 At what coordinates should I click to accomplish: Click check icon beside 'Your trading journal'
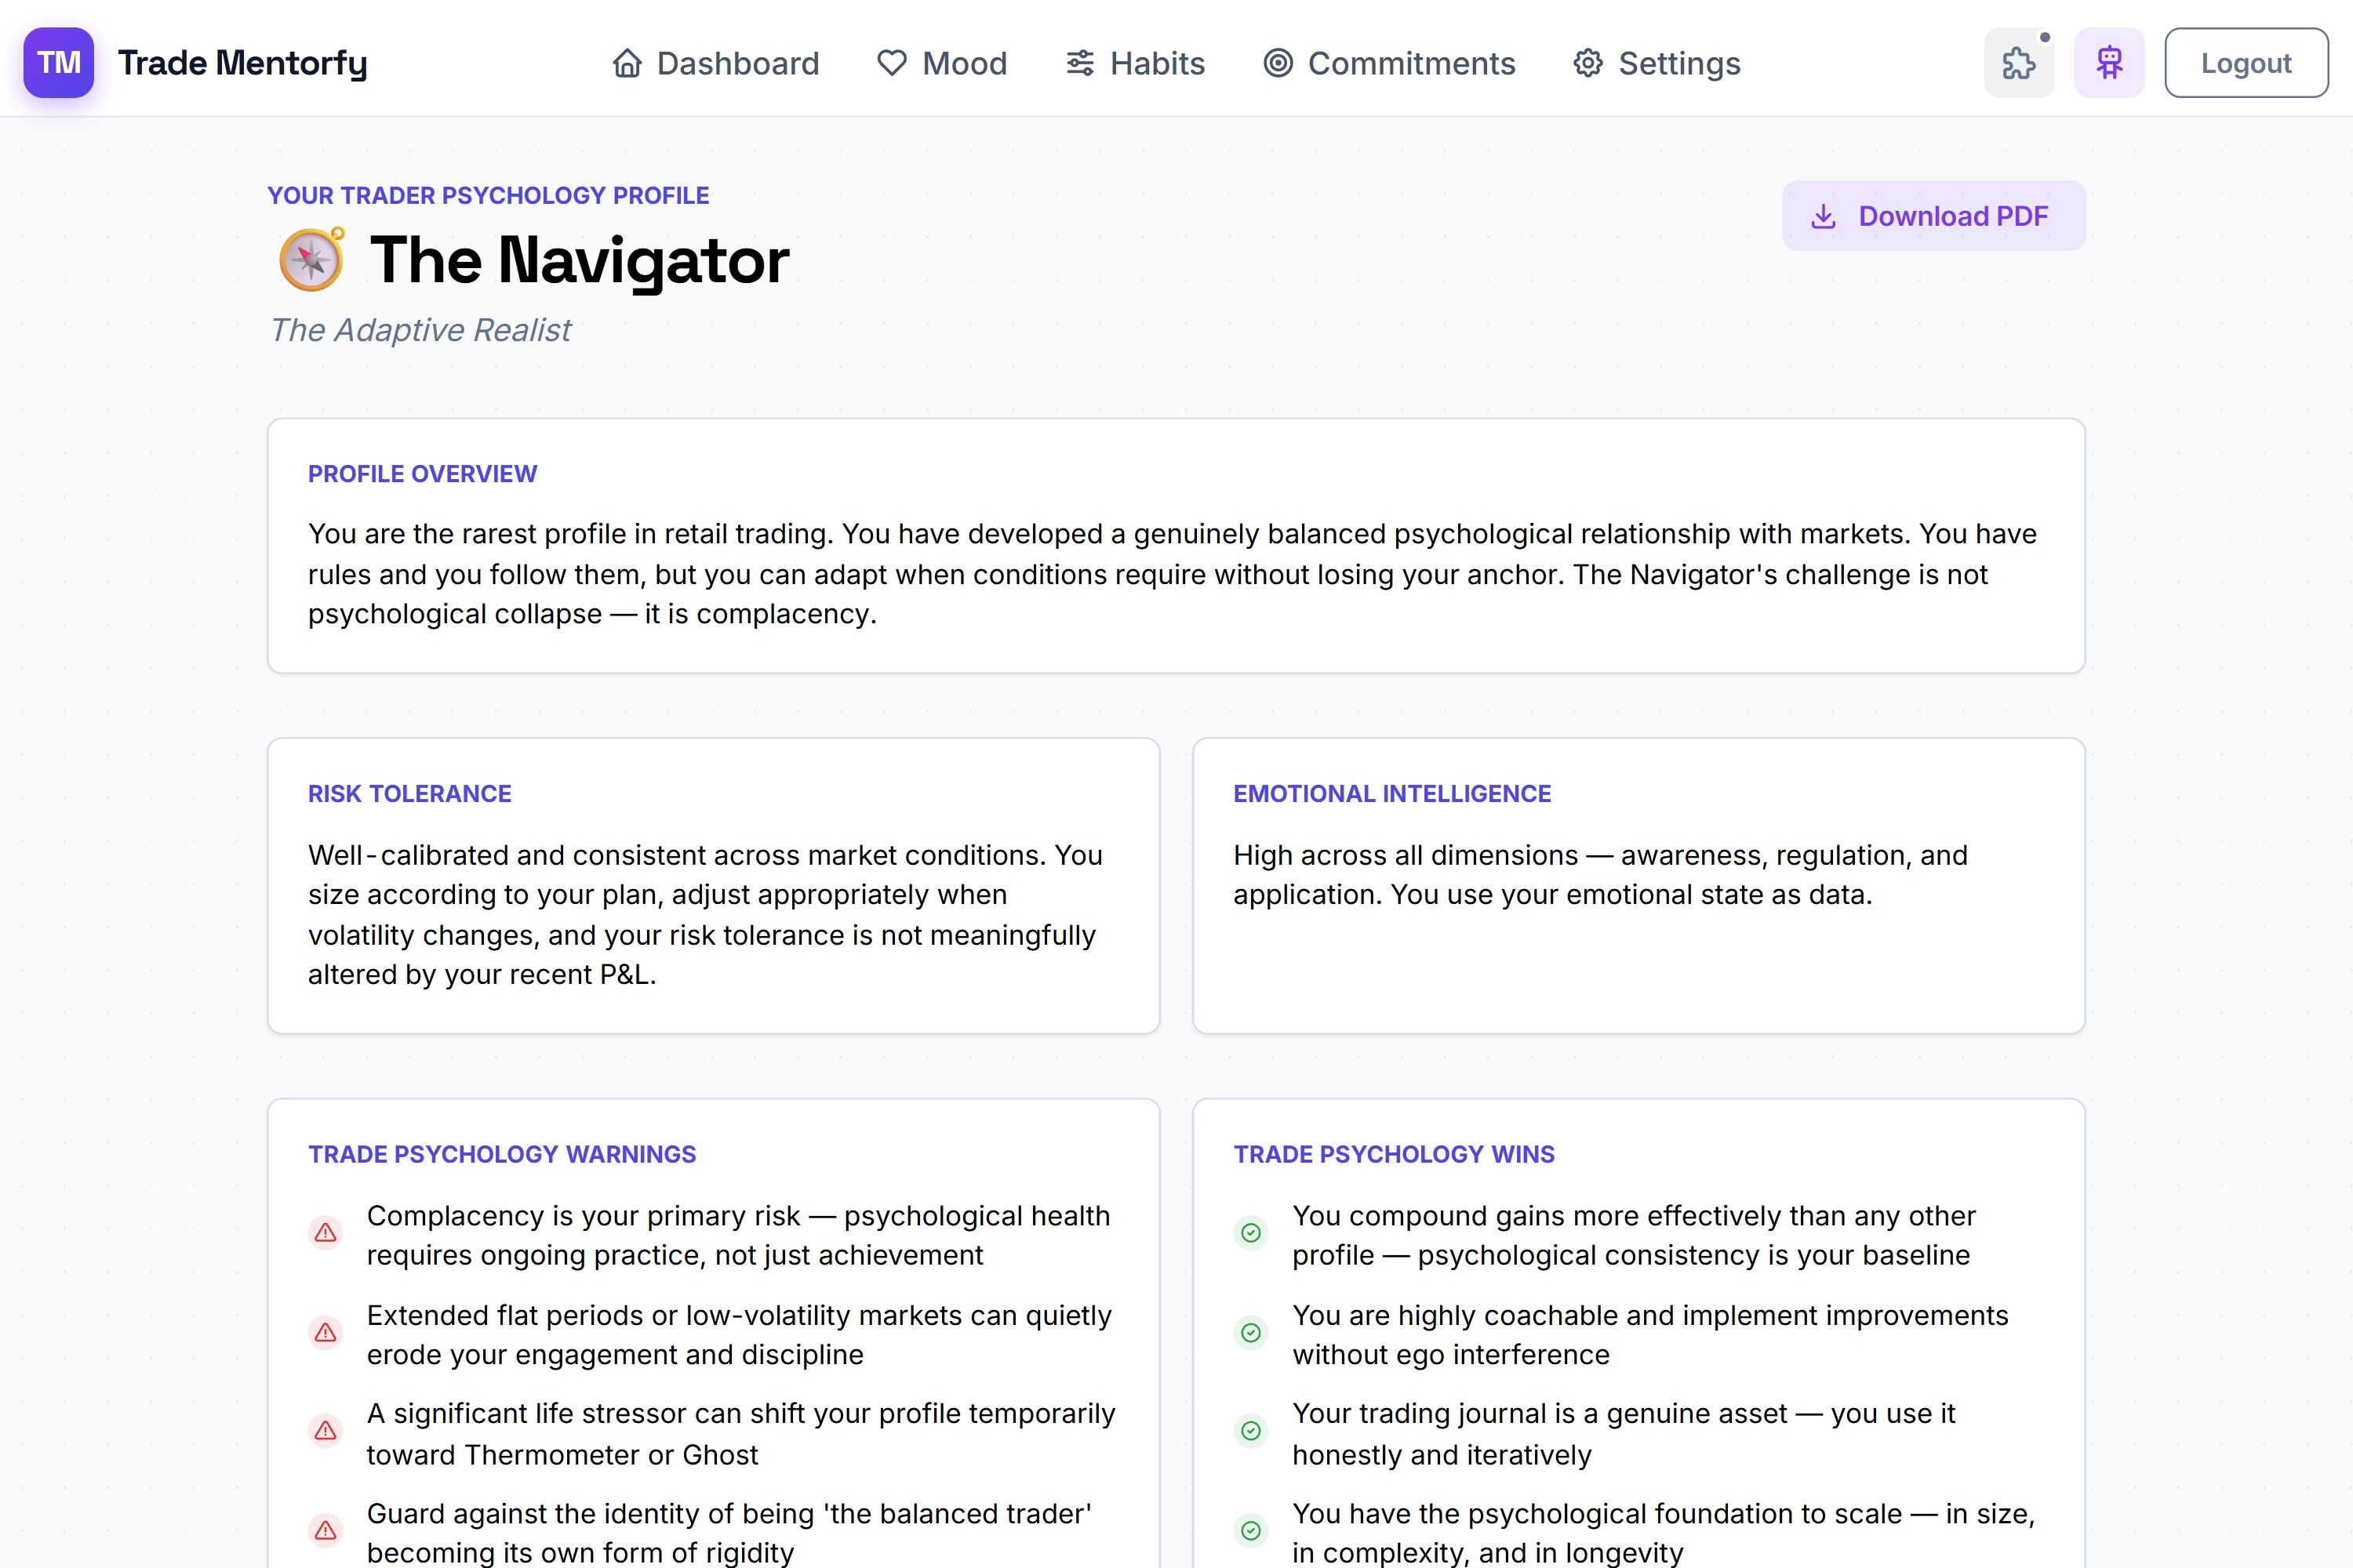point(1250,1432)
